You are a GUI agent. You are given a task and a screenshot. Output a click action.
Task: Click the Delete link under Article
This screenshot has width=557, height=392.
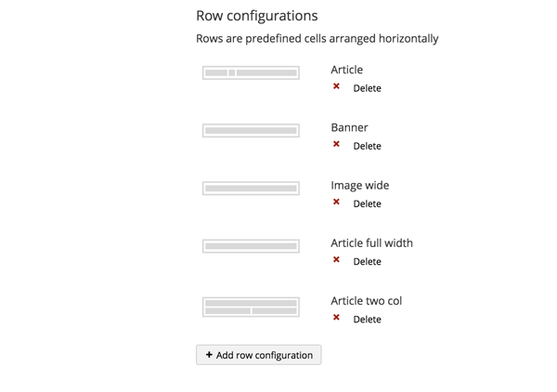tap(367, 88)
